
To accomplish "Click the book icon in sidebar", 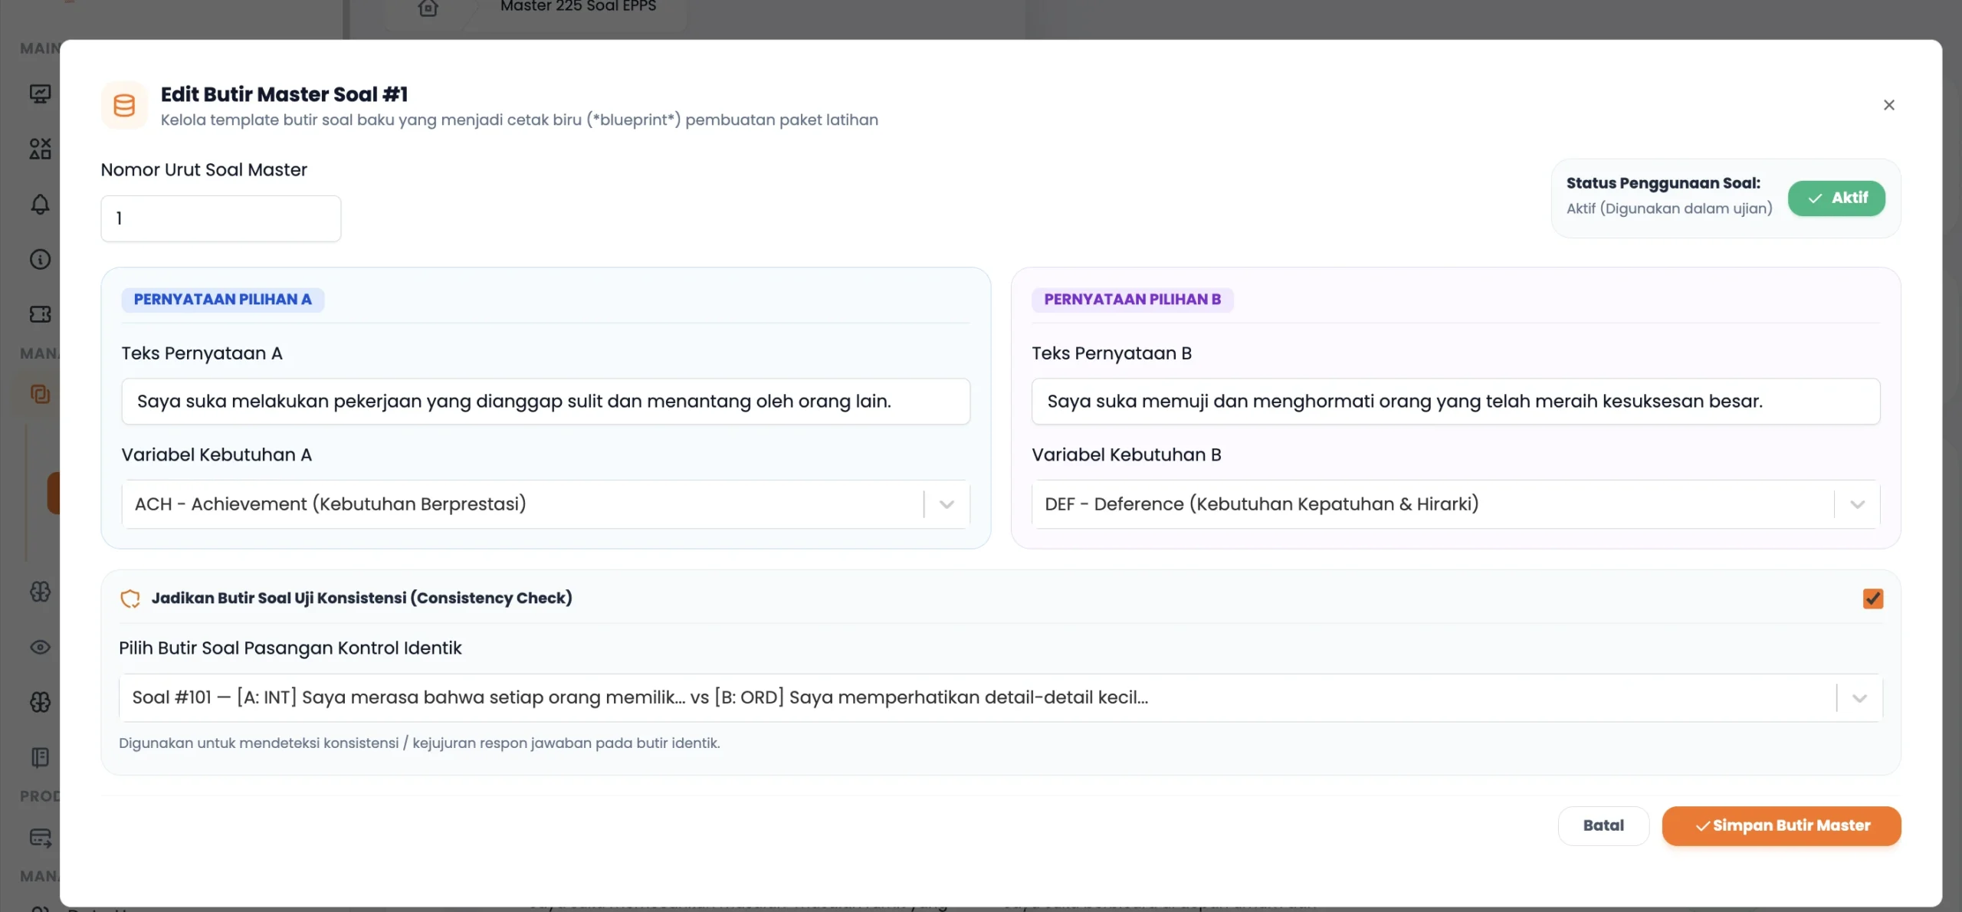I will (x=40, y=757).
